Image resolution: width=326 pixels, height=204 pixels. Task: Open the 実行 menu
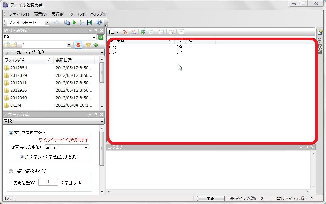coord(57,14)
